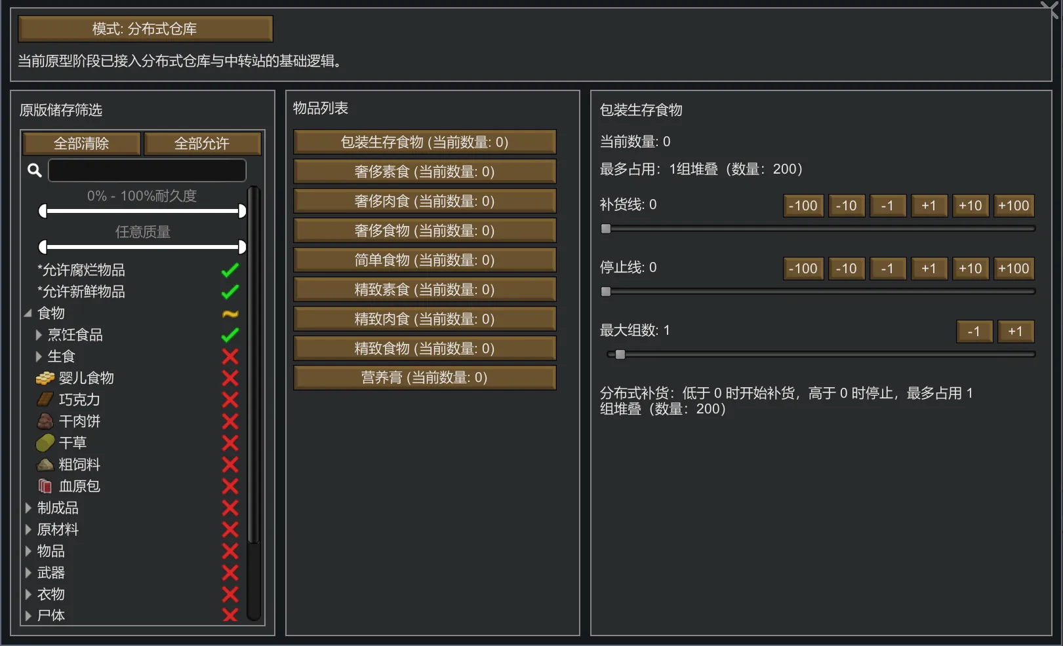1063x646 pixels.
Task: Toggle the 允许腐烂物品 green checkmark
Action: click(230, 270)
